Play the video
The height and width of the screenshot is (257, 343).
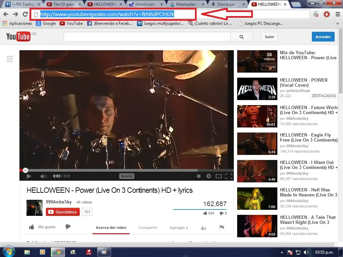(29, 176)
